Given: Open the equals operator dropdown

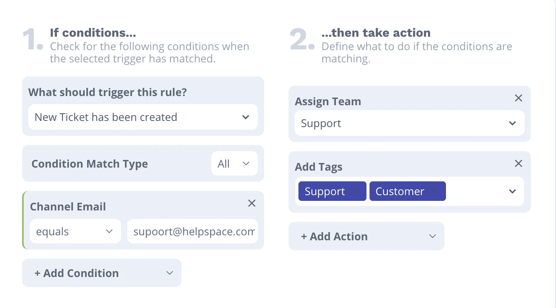Looking at the screenshot, I should [x=75, y=231].
